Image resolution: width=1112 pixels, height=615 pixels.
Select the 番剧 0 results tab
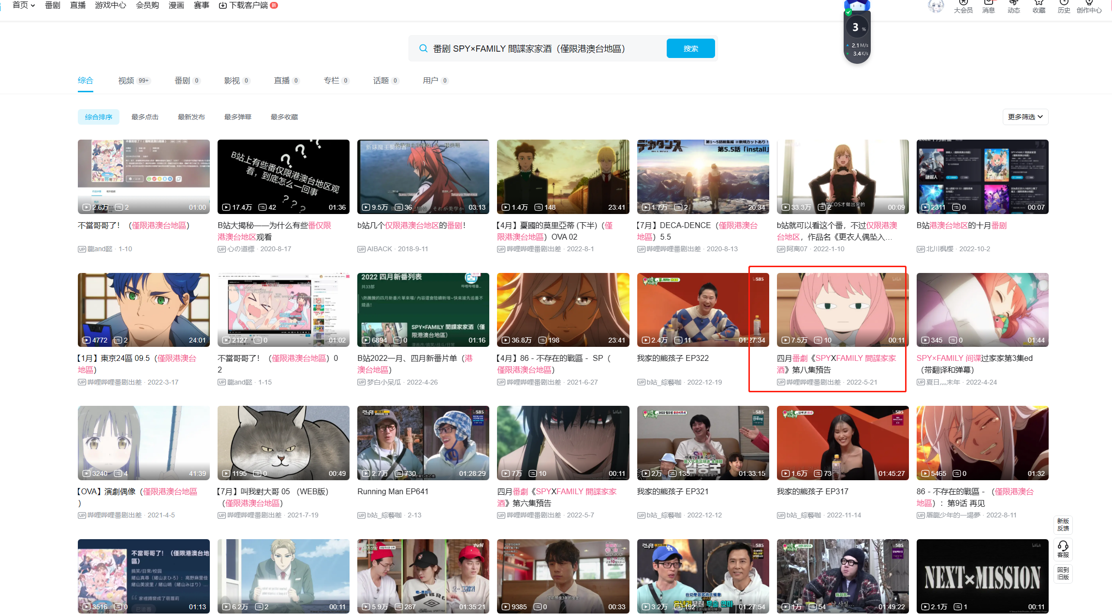coord(188,81)
